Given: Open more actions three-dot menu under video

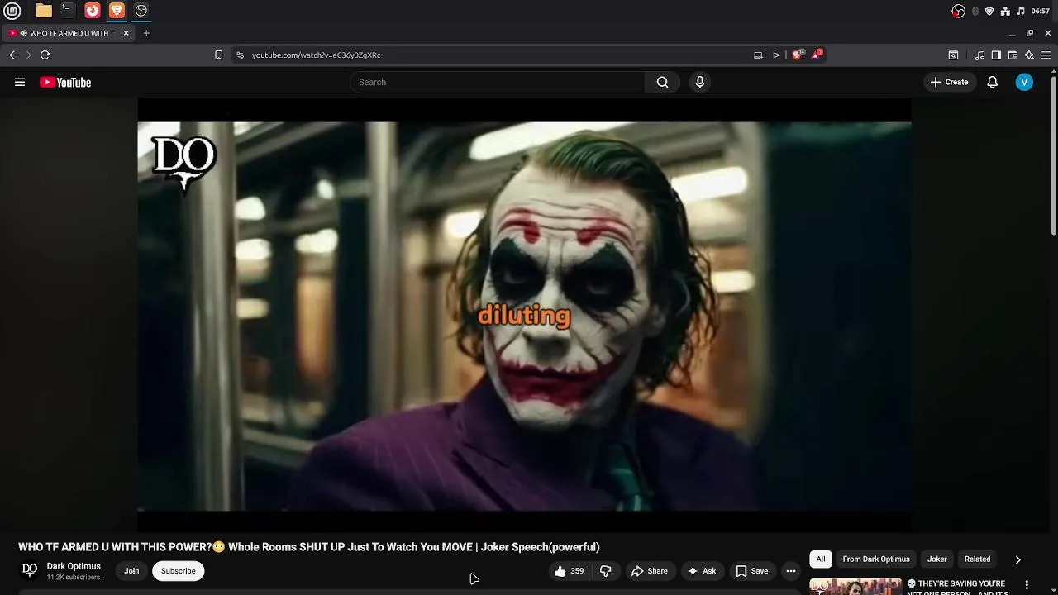Looking at the screenshot, I should click(x=791, y=571).
